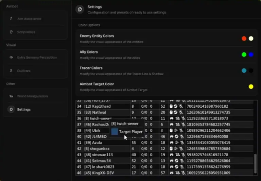Edit the yellow Aimbot Target color swatch
261x181 pixels.
click(251, 87)
